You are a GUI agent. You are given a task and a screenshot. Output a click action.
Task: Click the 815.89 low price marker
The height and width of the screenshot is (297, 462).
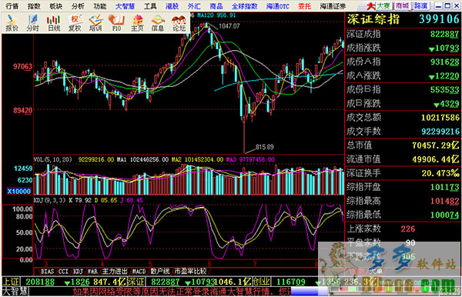coord(265,147)
